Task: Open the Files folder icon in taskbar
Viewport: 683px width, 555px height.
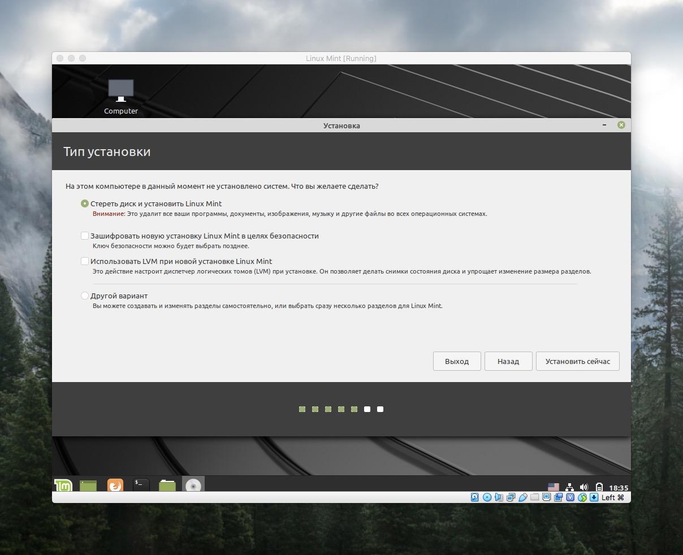Action: [x=167, y=485]
